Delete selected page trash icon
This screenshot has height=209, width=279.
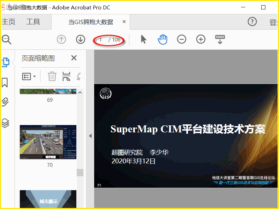52,76
